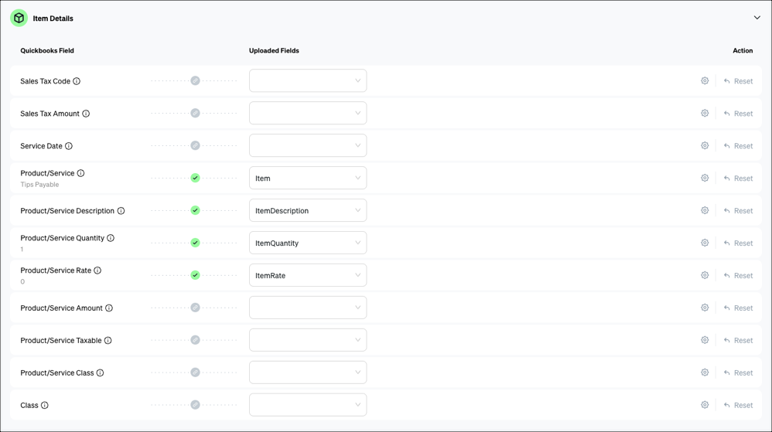Collapse the Item Details section chevron
This screenshot has width=772, height=432.
coord(757,18)
